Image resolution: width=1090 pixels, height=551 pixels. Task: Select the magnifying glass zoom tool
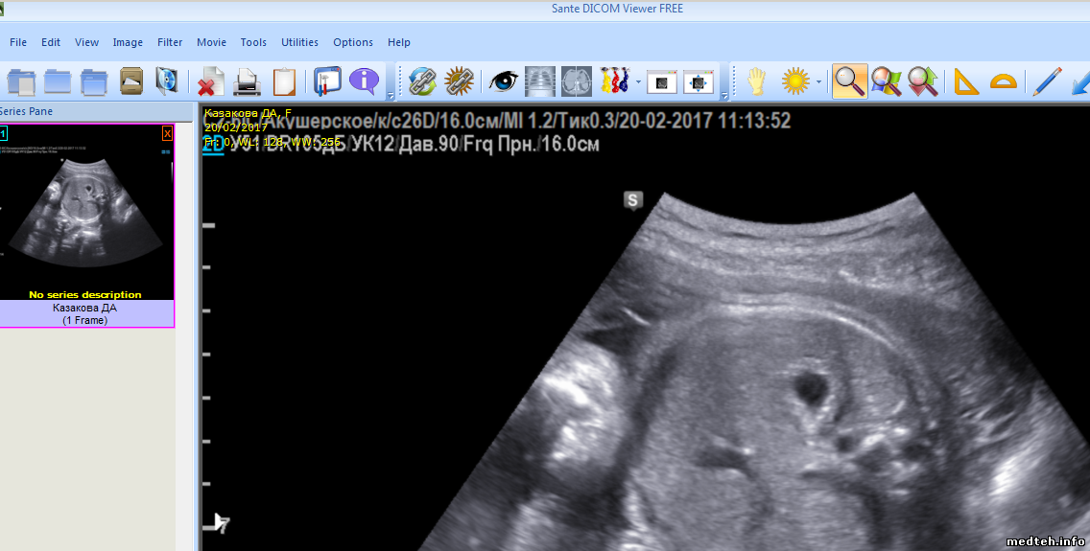(x=849, y=81)
